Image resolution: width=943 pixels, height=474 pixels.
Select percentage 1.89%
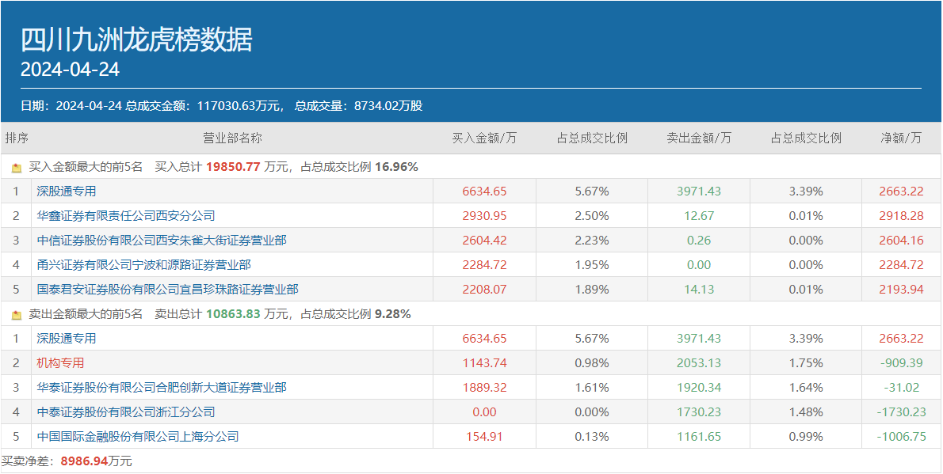coord(593,290)
